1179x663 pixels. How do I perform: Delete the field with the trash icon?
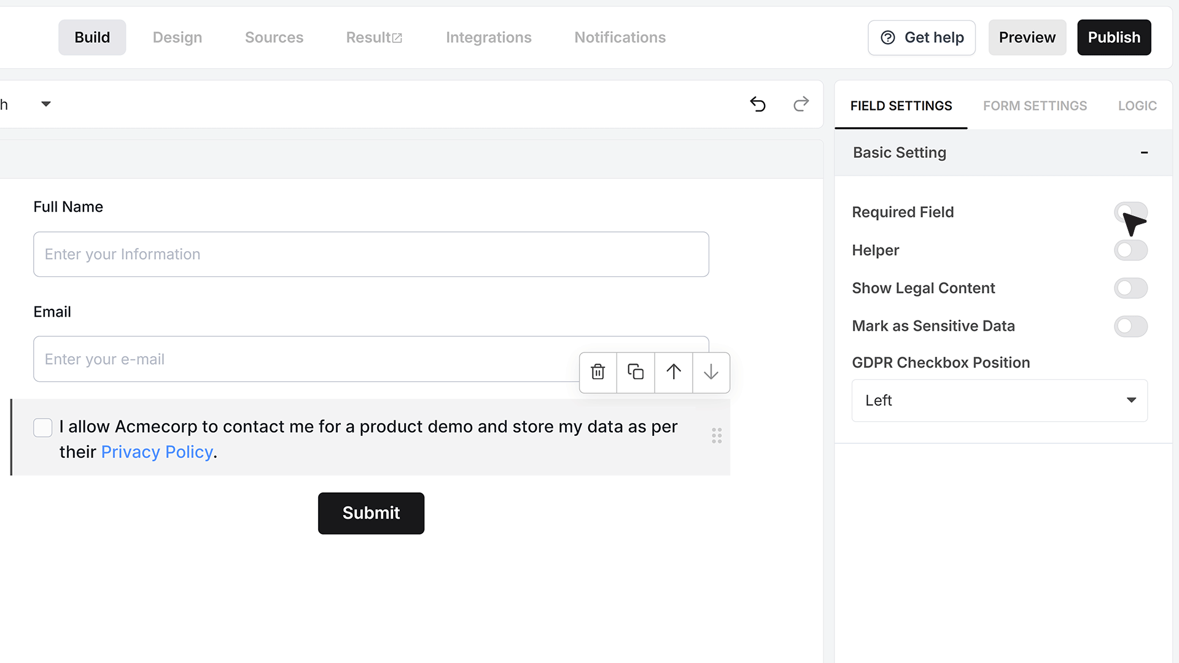(597, 372)
